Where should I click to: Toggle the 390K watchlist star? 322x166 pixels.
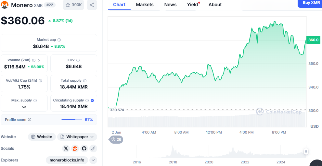(73, 5)
